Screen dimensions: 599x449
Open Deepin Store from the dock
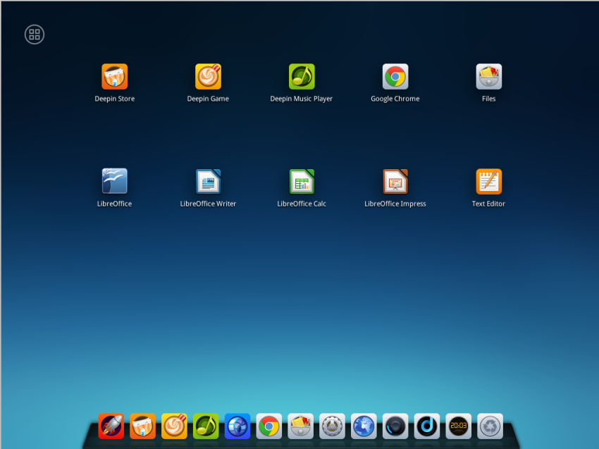coord(142,426)
